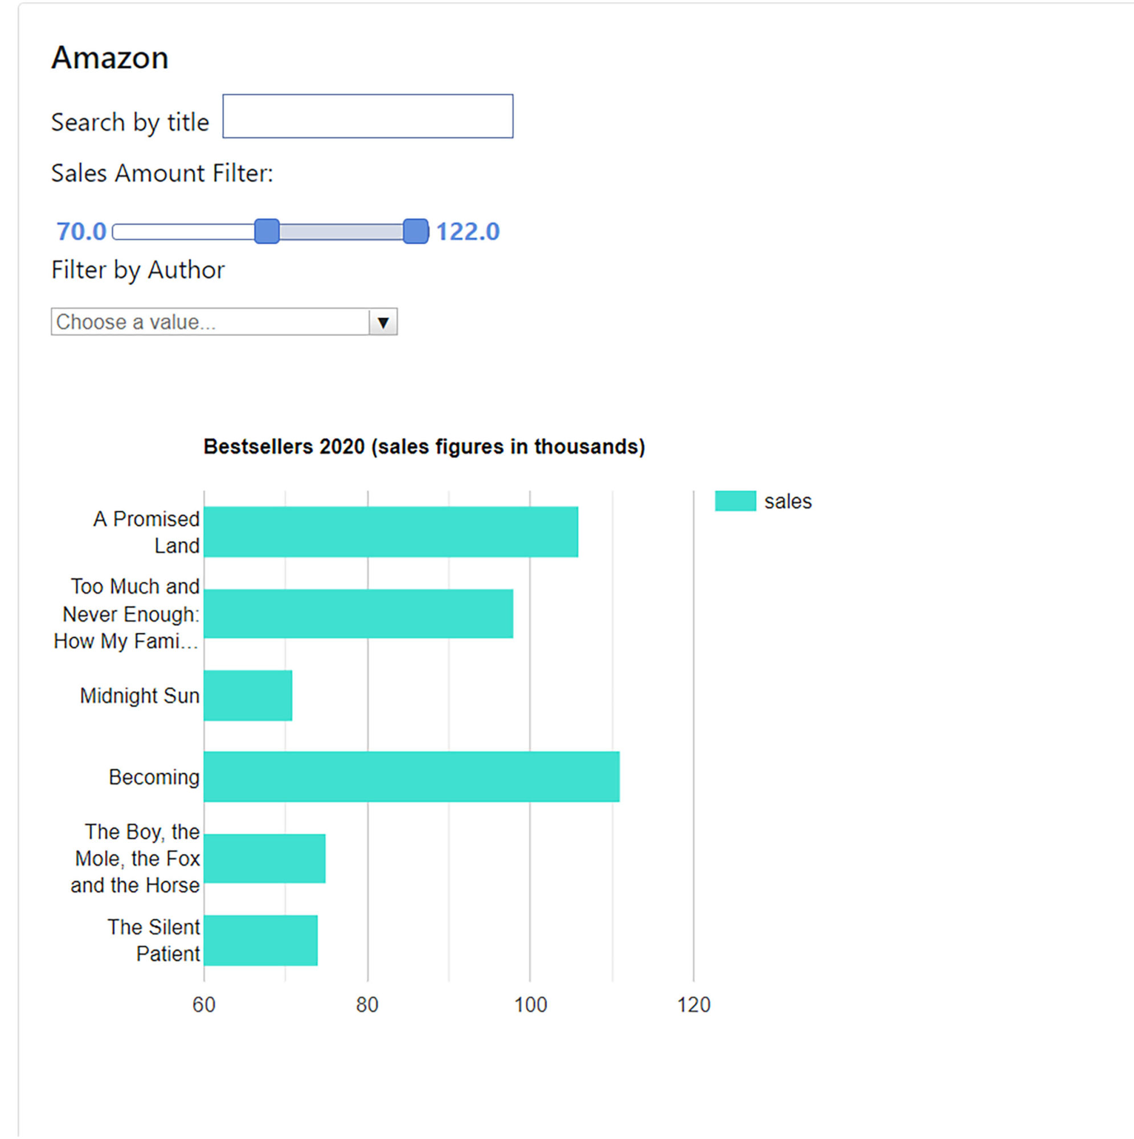Click the lower sales slider handle
The height and width of the screenshot is (1139, 1134).
(267, 231)
